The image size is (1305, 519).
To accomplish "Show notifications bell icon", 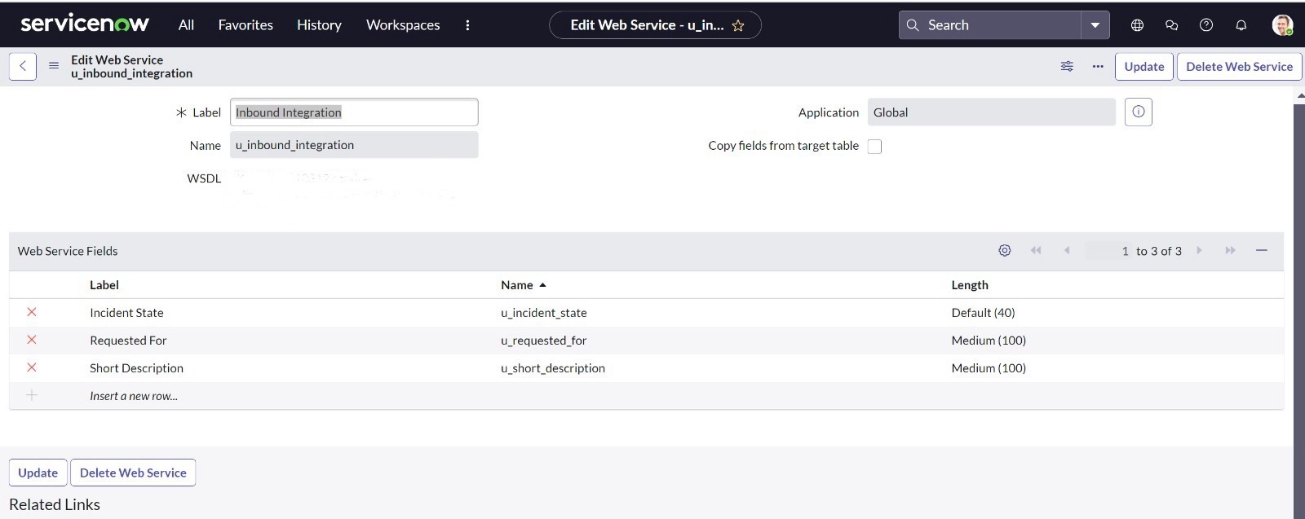I will coord(1241,25).
